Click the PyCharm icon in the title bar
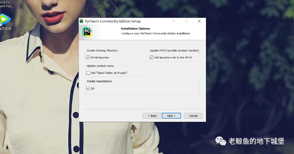The image size is (294, 154). click(81, 21)
